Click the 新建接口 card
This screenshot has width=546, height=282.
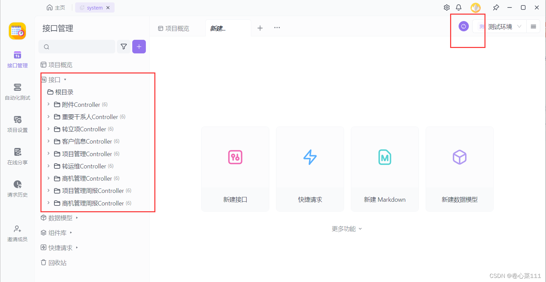click(x=235, y=169)
